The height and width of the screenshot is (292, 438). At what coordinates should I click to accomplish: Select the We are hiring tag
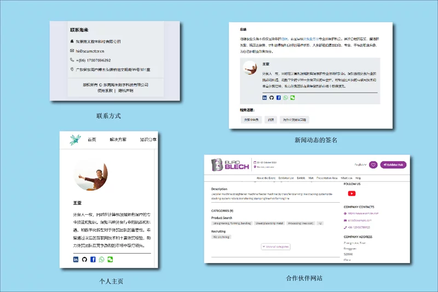(221, 237)
